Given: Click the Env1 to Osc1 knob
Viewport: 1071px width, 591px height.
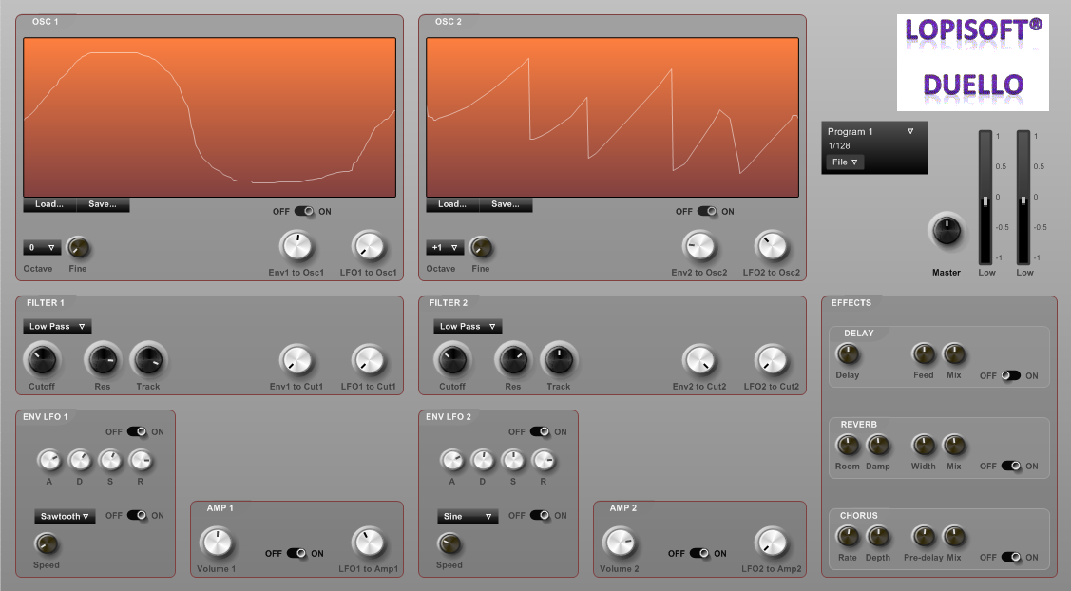Looking at the screenshot, I should tap(296, 247).
